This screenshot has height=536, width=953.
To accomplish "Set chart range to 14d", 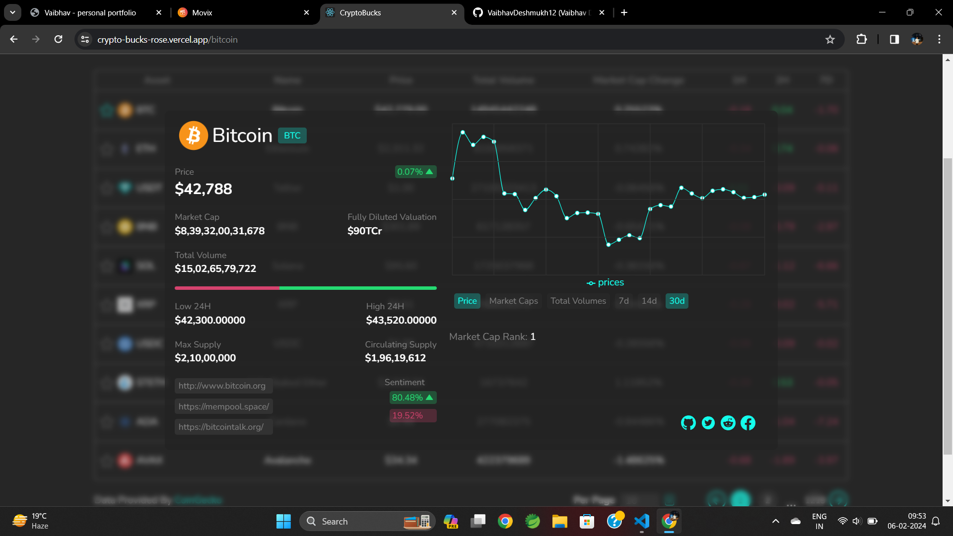I will click(649, 301).
